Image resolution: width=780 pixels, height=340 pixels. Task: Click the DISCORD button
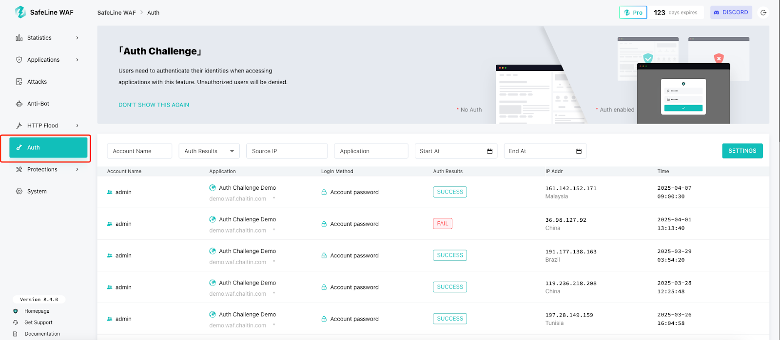click(731, 13)
